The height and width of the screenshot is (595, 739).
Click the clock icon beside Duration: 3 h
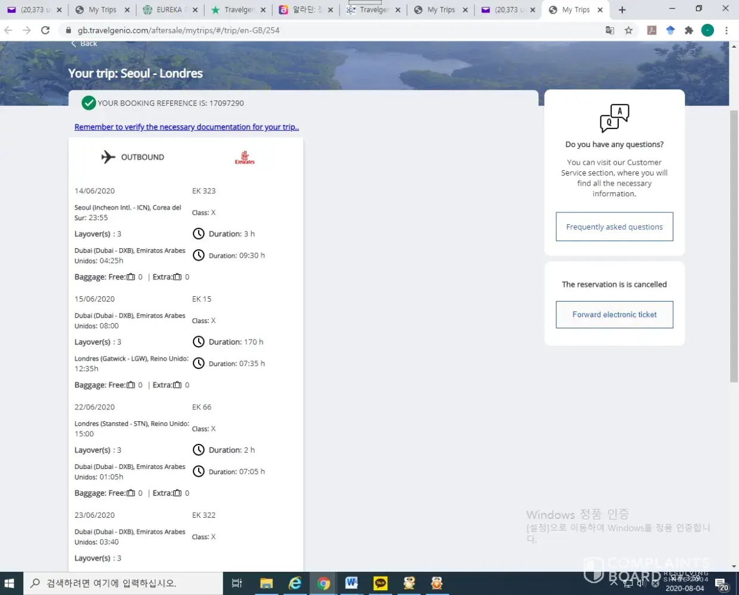pos(199,234)
